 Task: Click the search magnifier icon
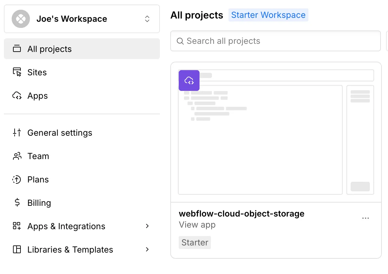point(180,41)
